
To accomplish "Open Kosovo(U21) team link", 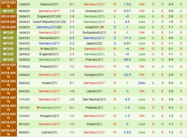I will click(x=50, y=4).
